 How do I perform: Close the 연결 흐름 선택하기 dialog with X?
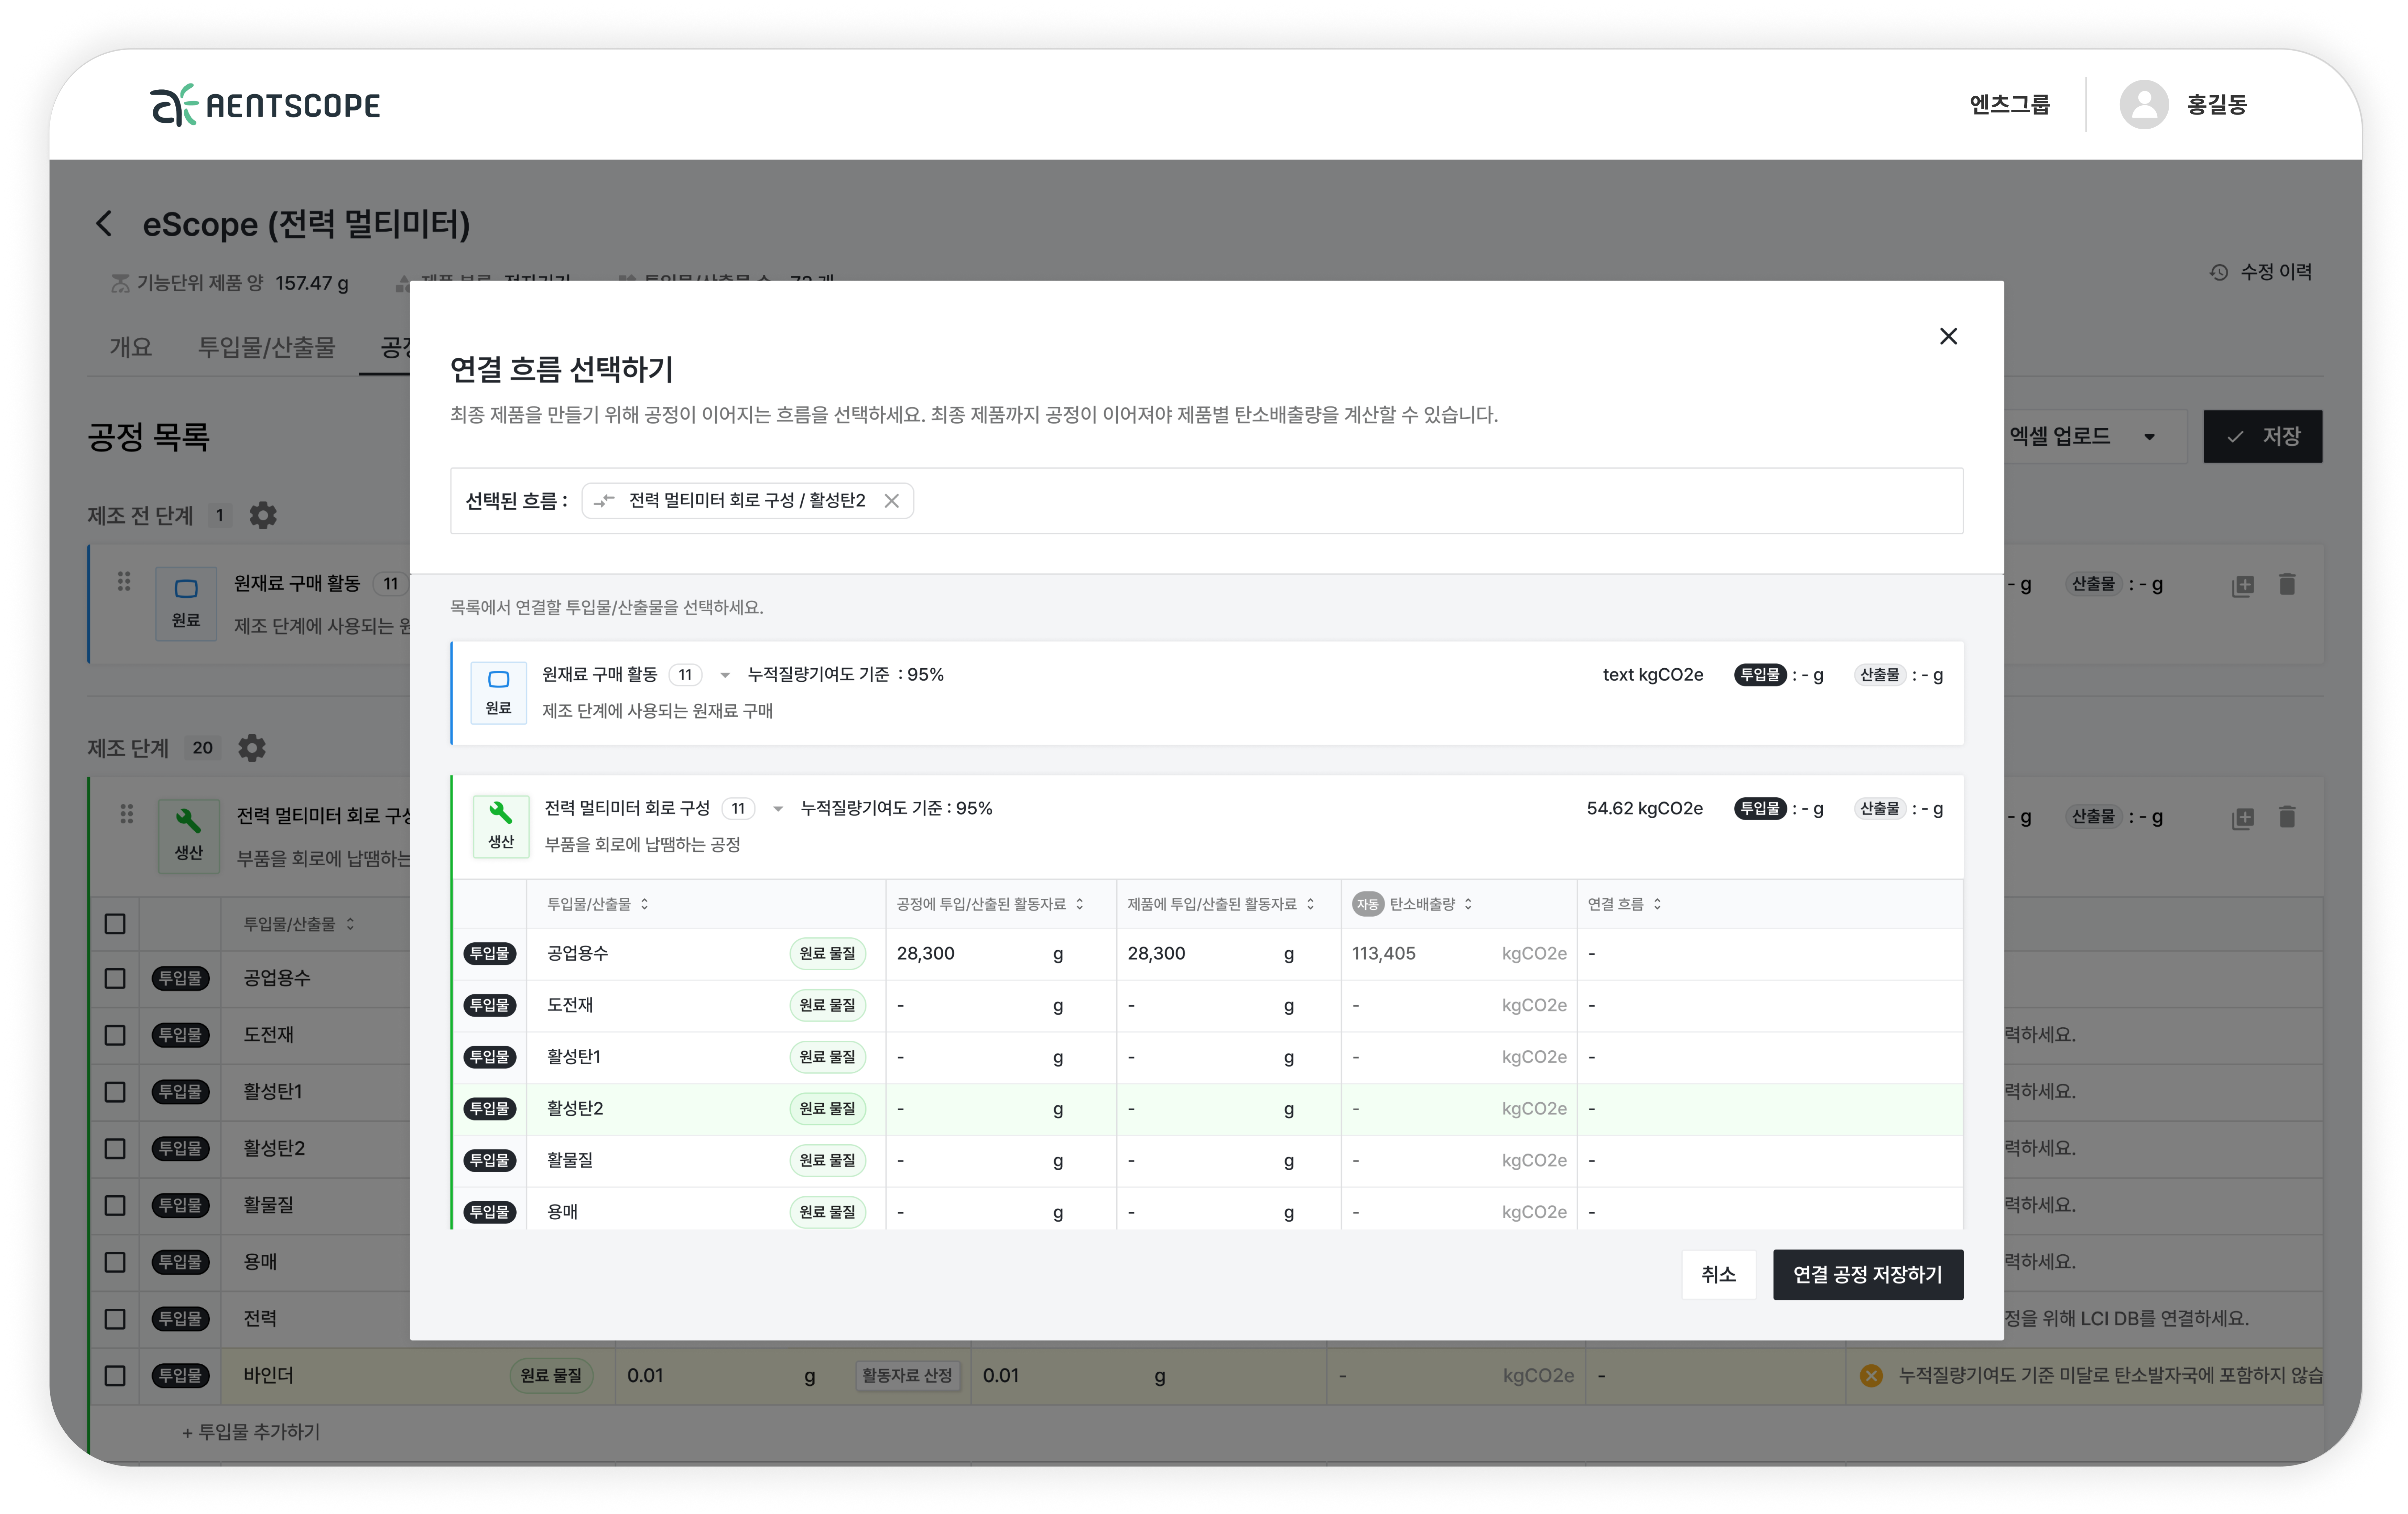pyautogui.click(x=1947, y=336)
